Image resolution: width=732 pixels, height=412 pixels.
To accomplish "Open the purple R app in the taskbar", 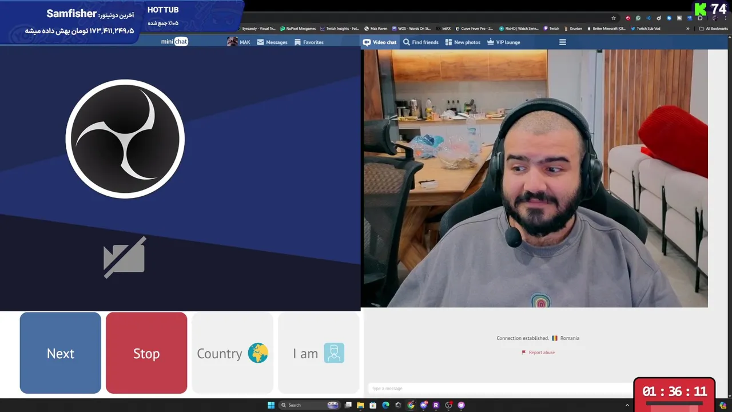I will (436, 405).
